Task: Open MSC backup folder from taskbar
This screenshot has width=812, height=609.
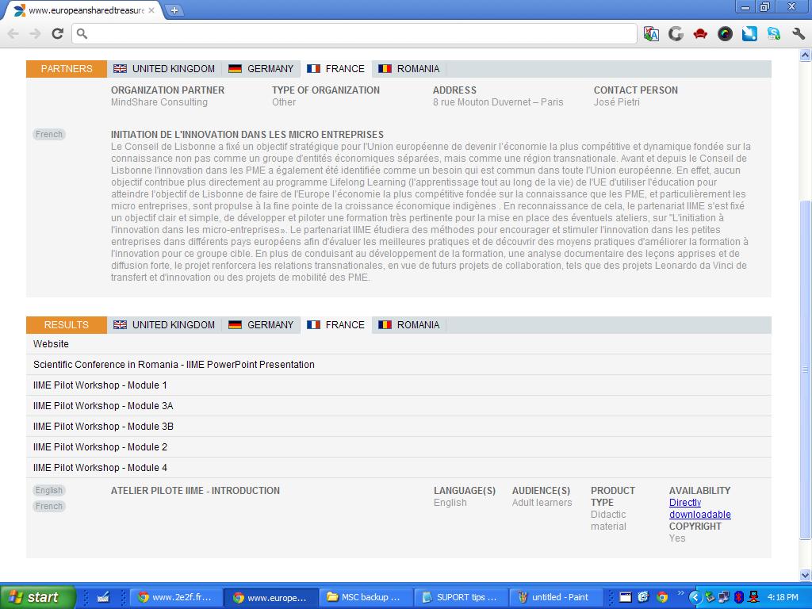Action: 366,597
